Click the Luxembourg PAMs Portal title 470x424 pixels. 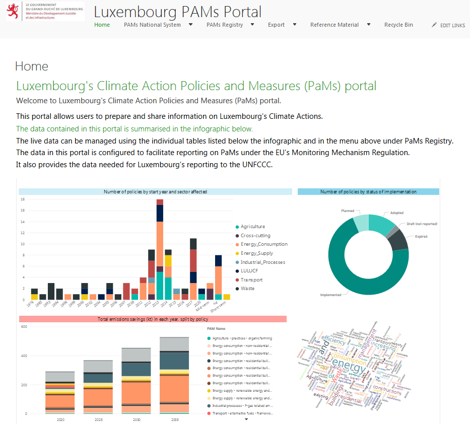coord(178,11)
